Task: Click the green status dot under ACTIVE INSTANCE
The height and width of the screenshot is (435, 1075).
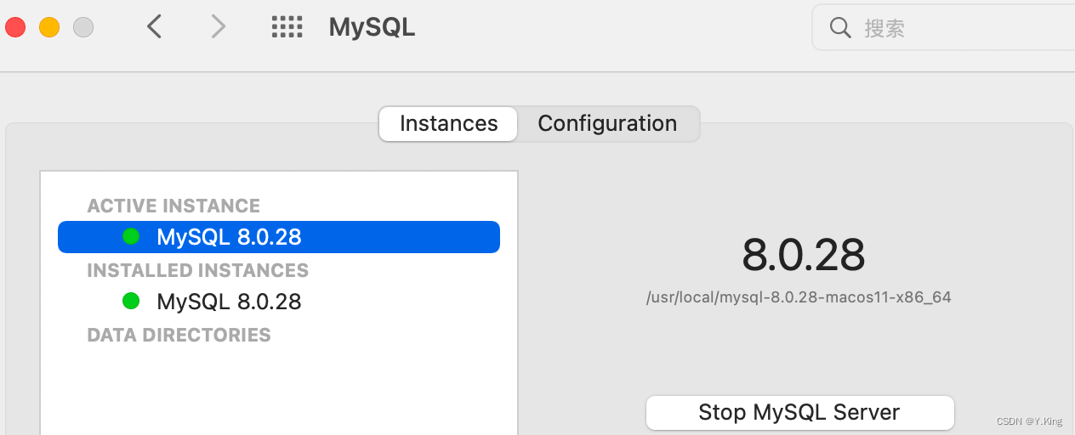Action: [130, 236]
